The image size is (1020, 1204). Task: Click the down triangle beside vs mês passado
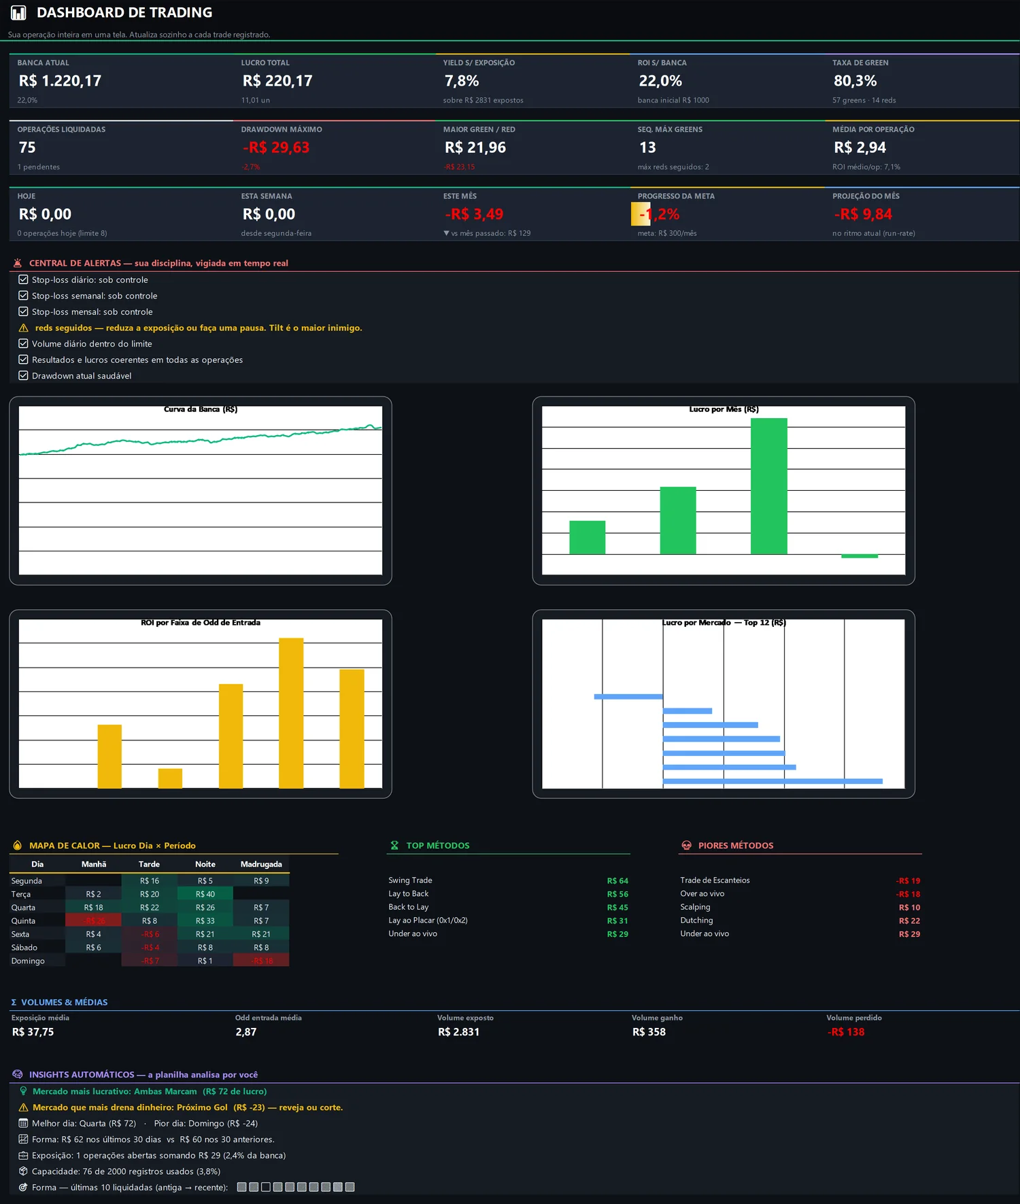(446, 233)
